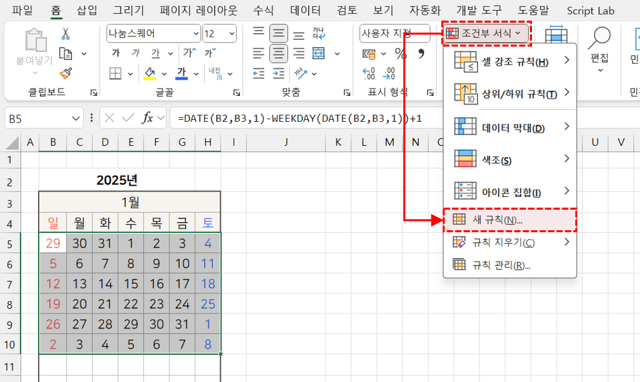
Task: Click the wrap text icon
Action: pyautogui.click(x=319, y=33)
